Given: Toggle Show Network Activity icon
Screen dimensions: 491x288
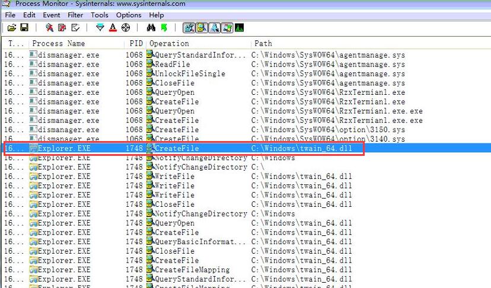Looking at the screenshot, I should pyautogui.click(x=215, y=28).
